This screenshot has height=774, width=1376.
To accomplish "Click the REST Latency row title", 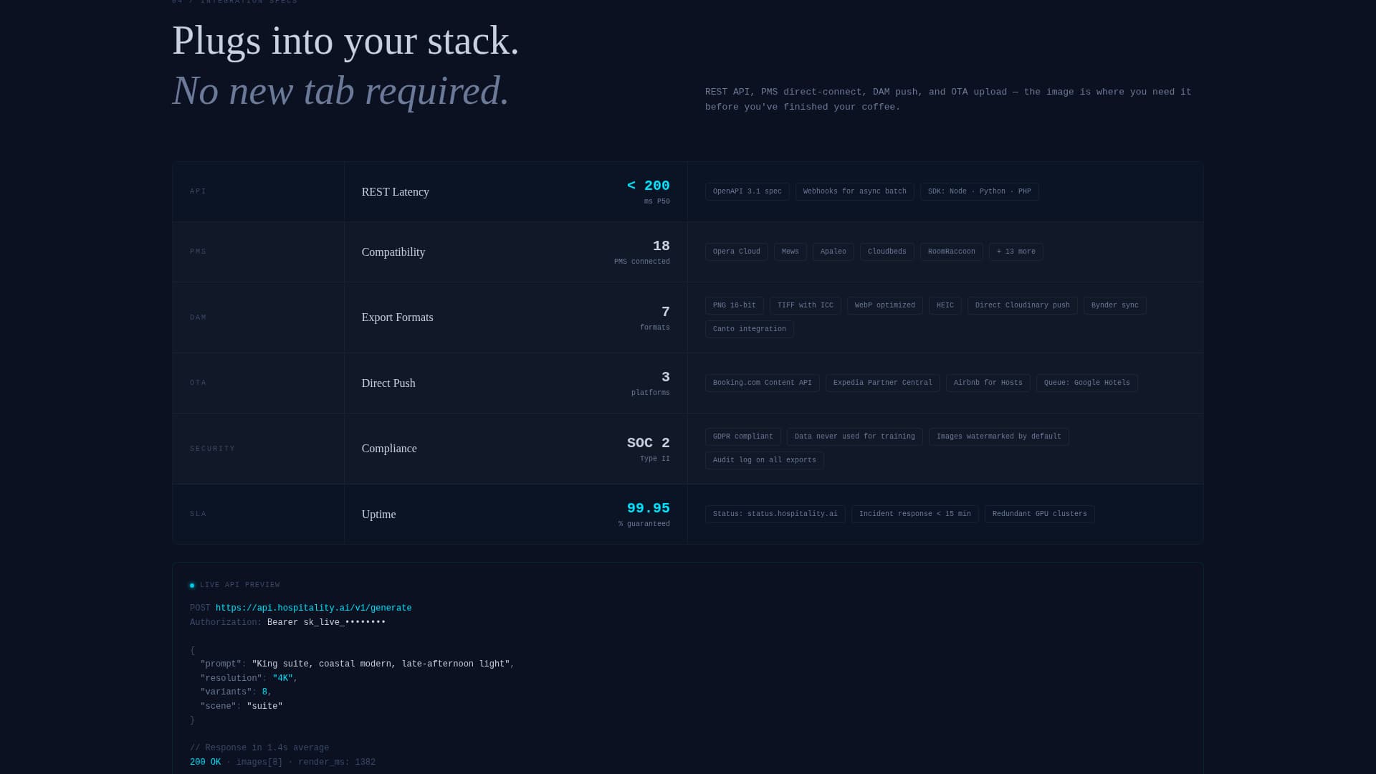I will coord(395,192).
